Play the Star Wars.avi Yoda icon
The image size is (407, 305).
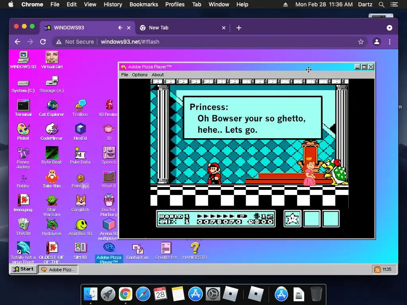click(52, 206)
